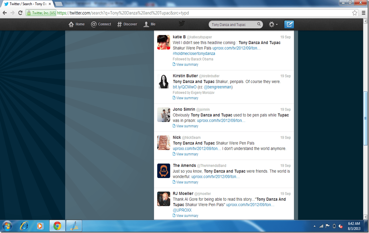
Task: Go to the Home tab
Action: coord(77,24)
